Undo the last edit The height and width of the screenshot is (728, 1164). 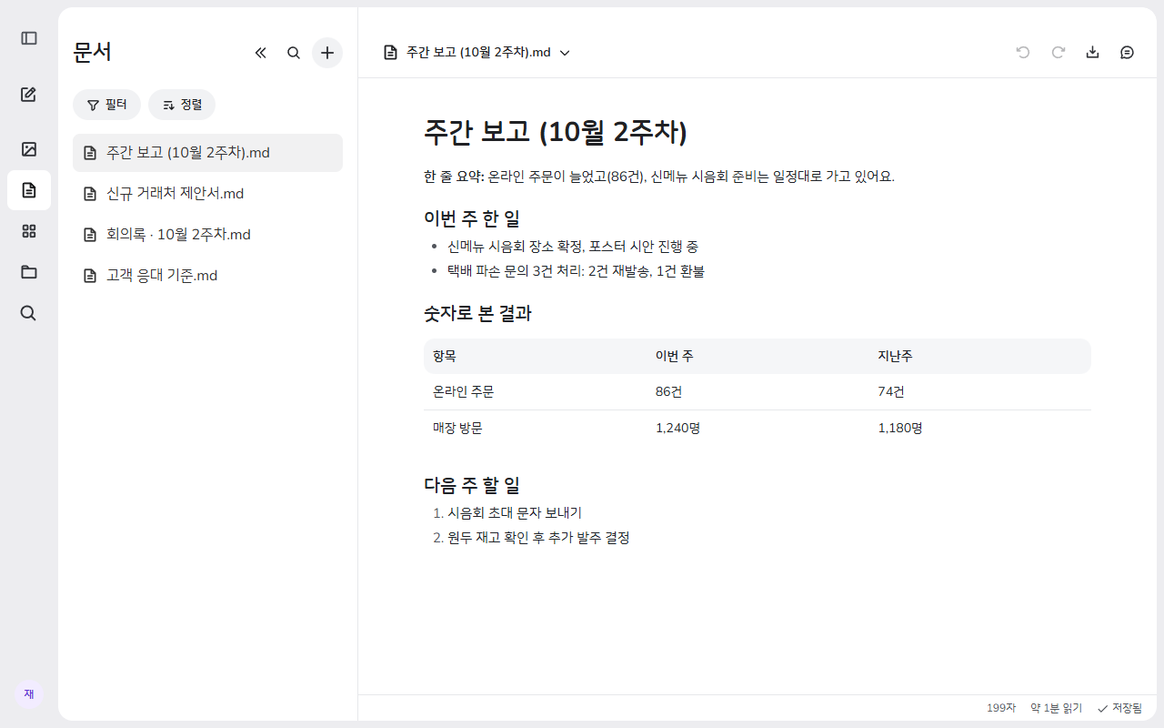tap(1023, 53)
